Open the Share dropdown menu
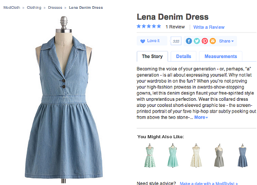Image resolution: width=257 pixels, height=185 pixels. point(226,41)
